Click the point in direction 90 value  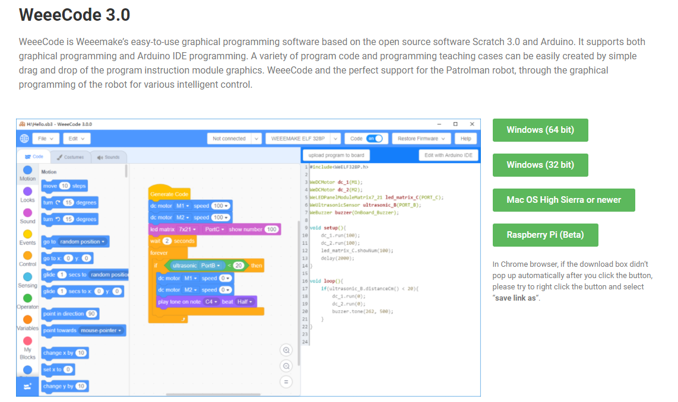tap(91, 314)
